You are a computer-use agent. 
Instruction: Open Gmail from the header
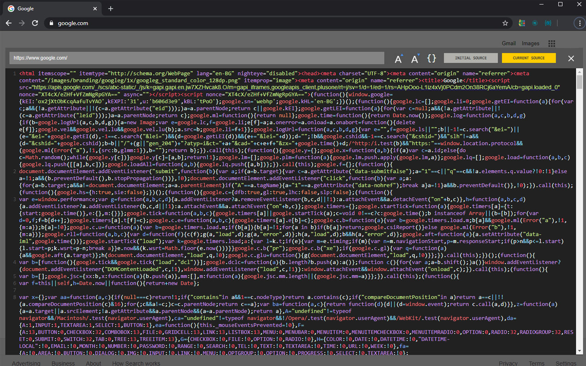click(508, 43)
